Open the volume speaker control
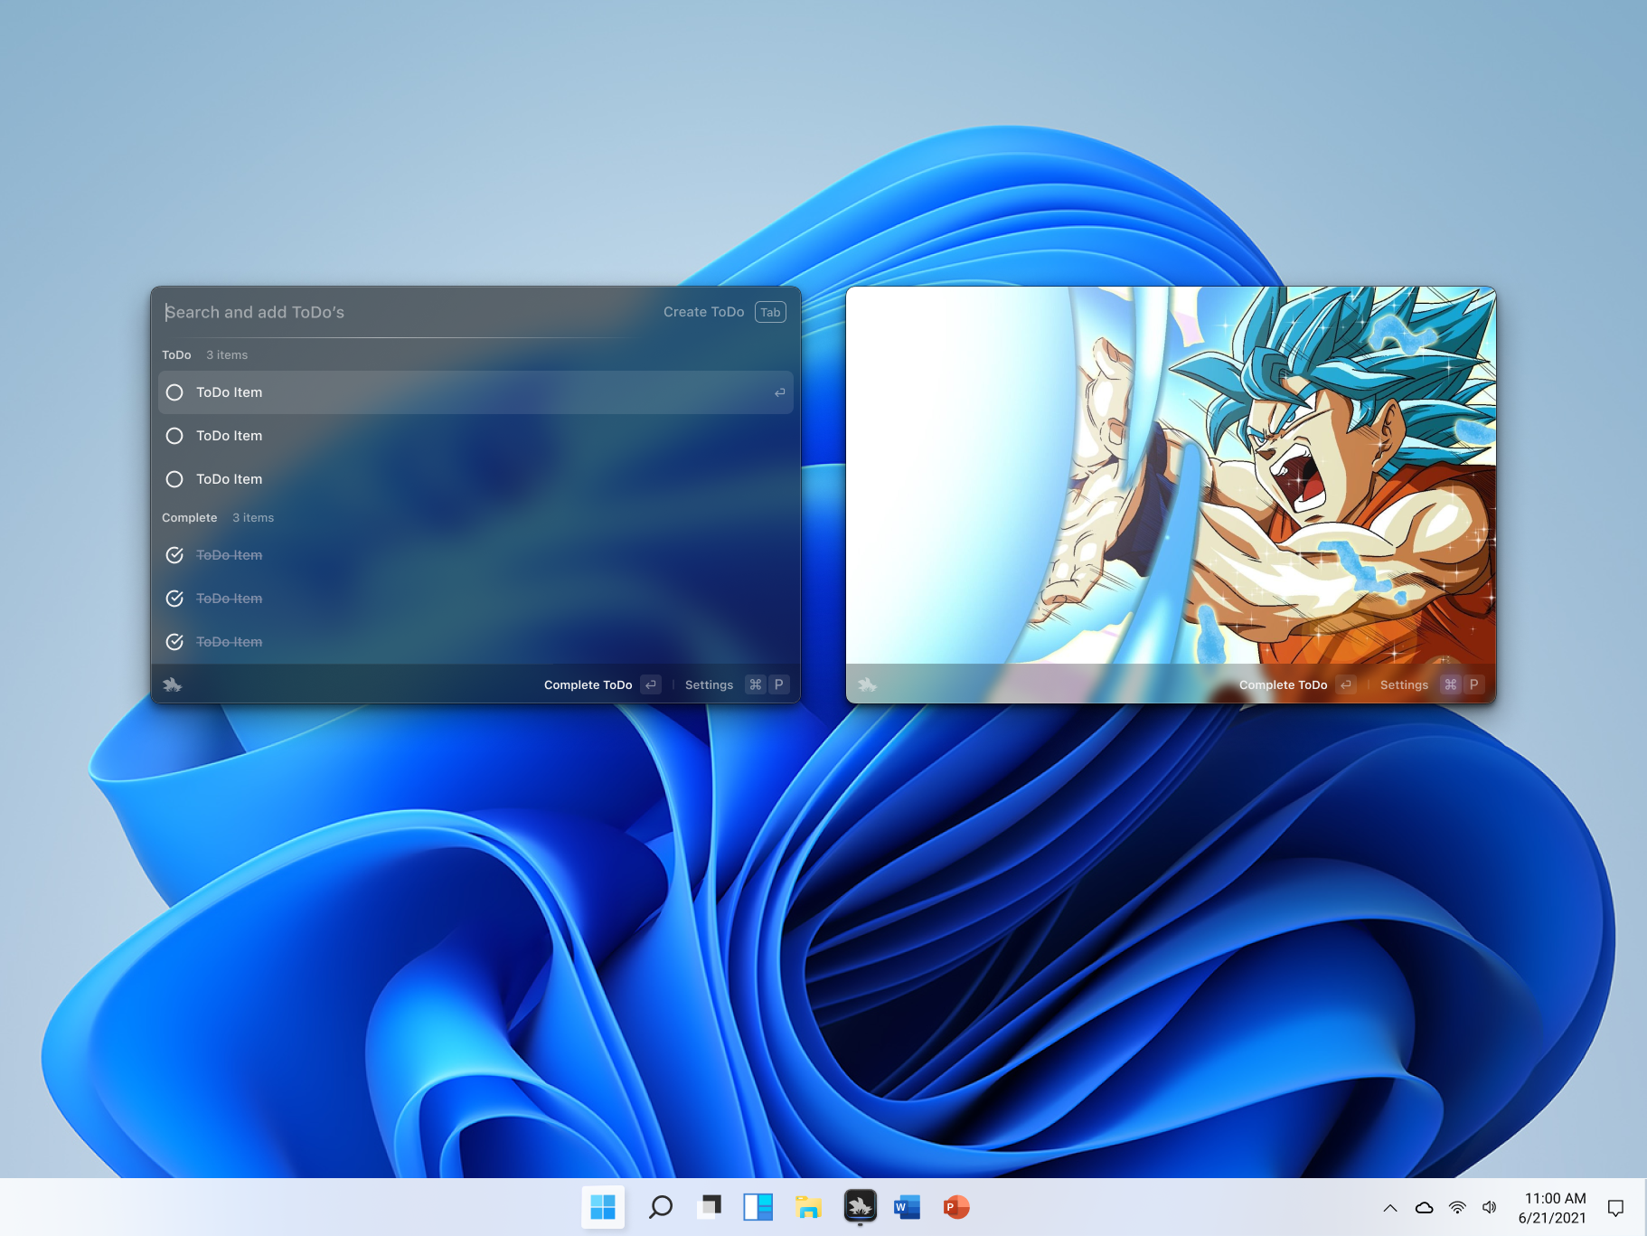 1490,1208
